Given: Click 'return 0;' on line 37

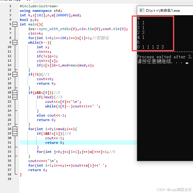Looking at the screenshot, I should pos(38,170).
